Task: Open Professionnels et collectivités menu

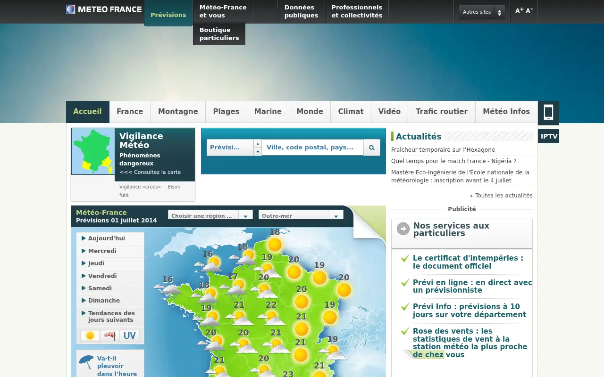Action: (x=357, y=11)
